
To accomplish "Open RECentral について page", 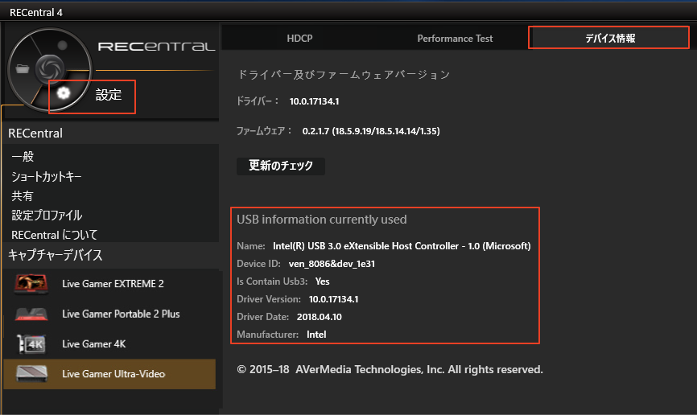I will coord(54,235).
